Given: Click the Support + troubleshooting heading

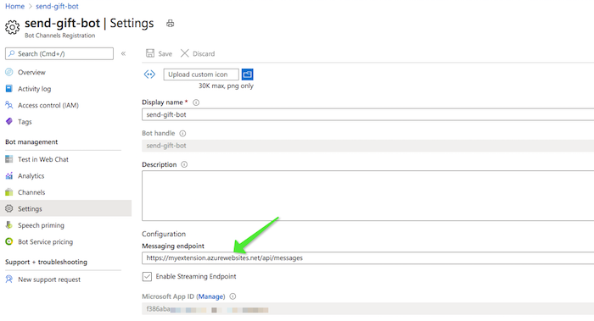Looking at the screenshot, I should tap(46, 262).
